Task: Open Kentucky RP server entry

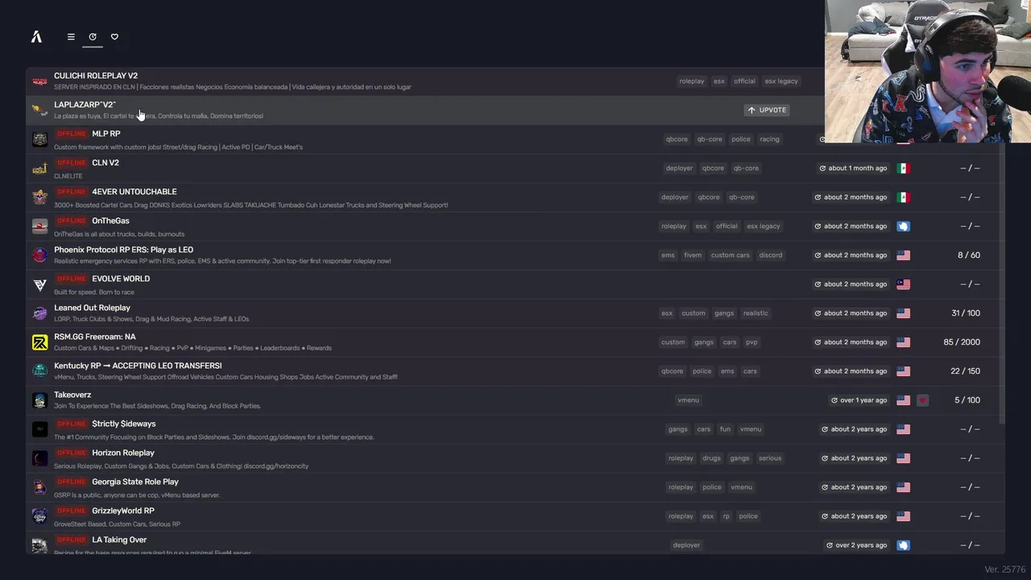Action: pyautogui.click(x=138, y=366)
